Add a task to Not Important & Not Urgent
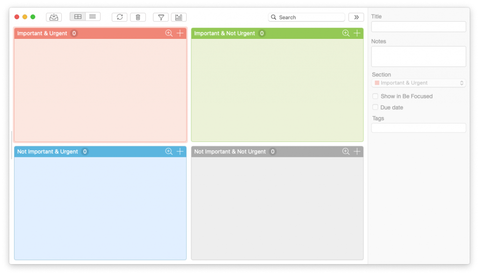The height and width of the screenshot is (275, 479). (357, 151)
